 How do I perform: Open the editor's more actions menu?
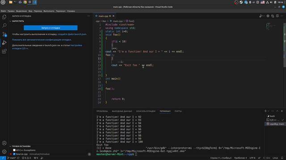tap(282, 16)
